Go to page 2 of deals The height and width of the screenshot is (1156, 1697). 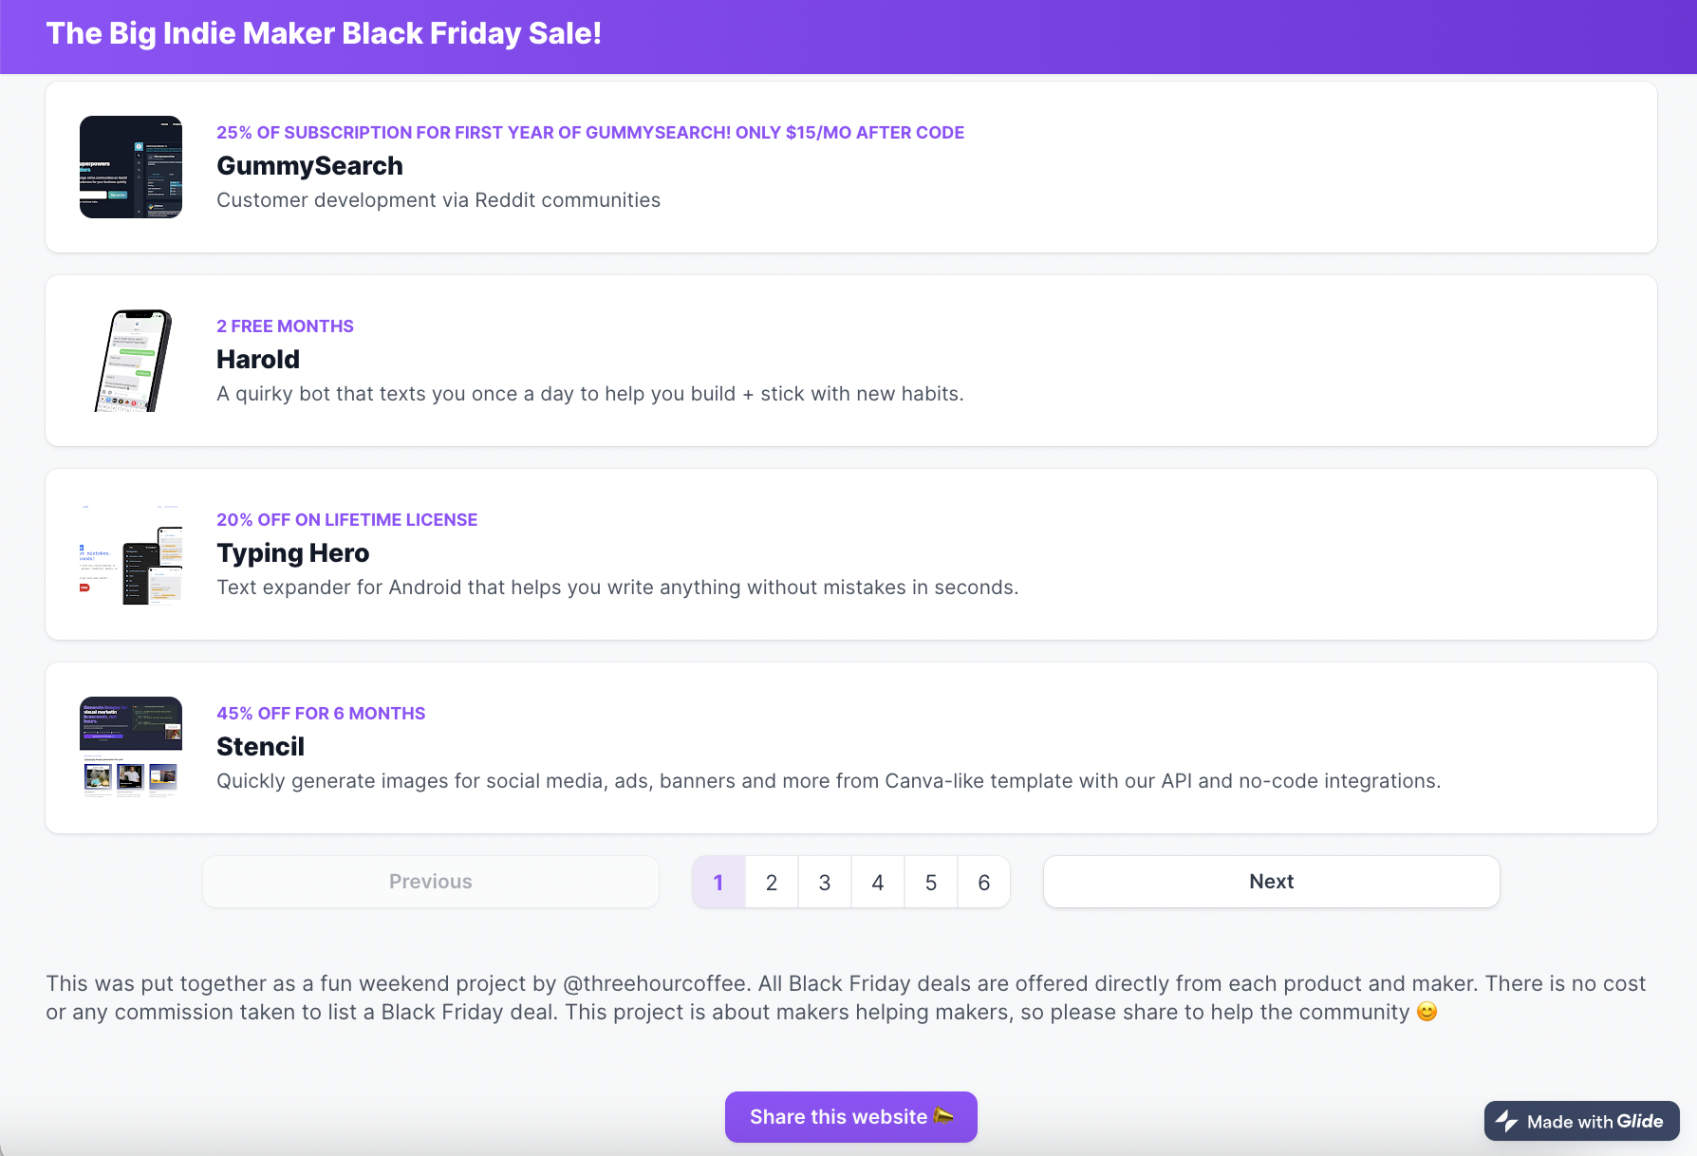coord(772,881)
